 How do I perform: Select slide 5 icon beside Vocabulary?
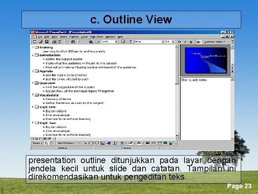37,95
